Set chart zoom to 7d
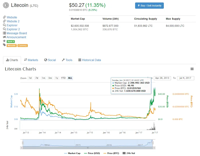 pyautogui.click(x=37, y=78)
